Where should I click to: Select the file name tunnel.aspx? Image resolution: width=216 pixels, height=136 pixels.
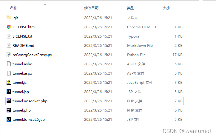click(x=22, y=73)
